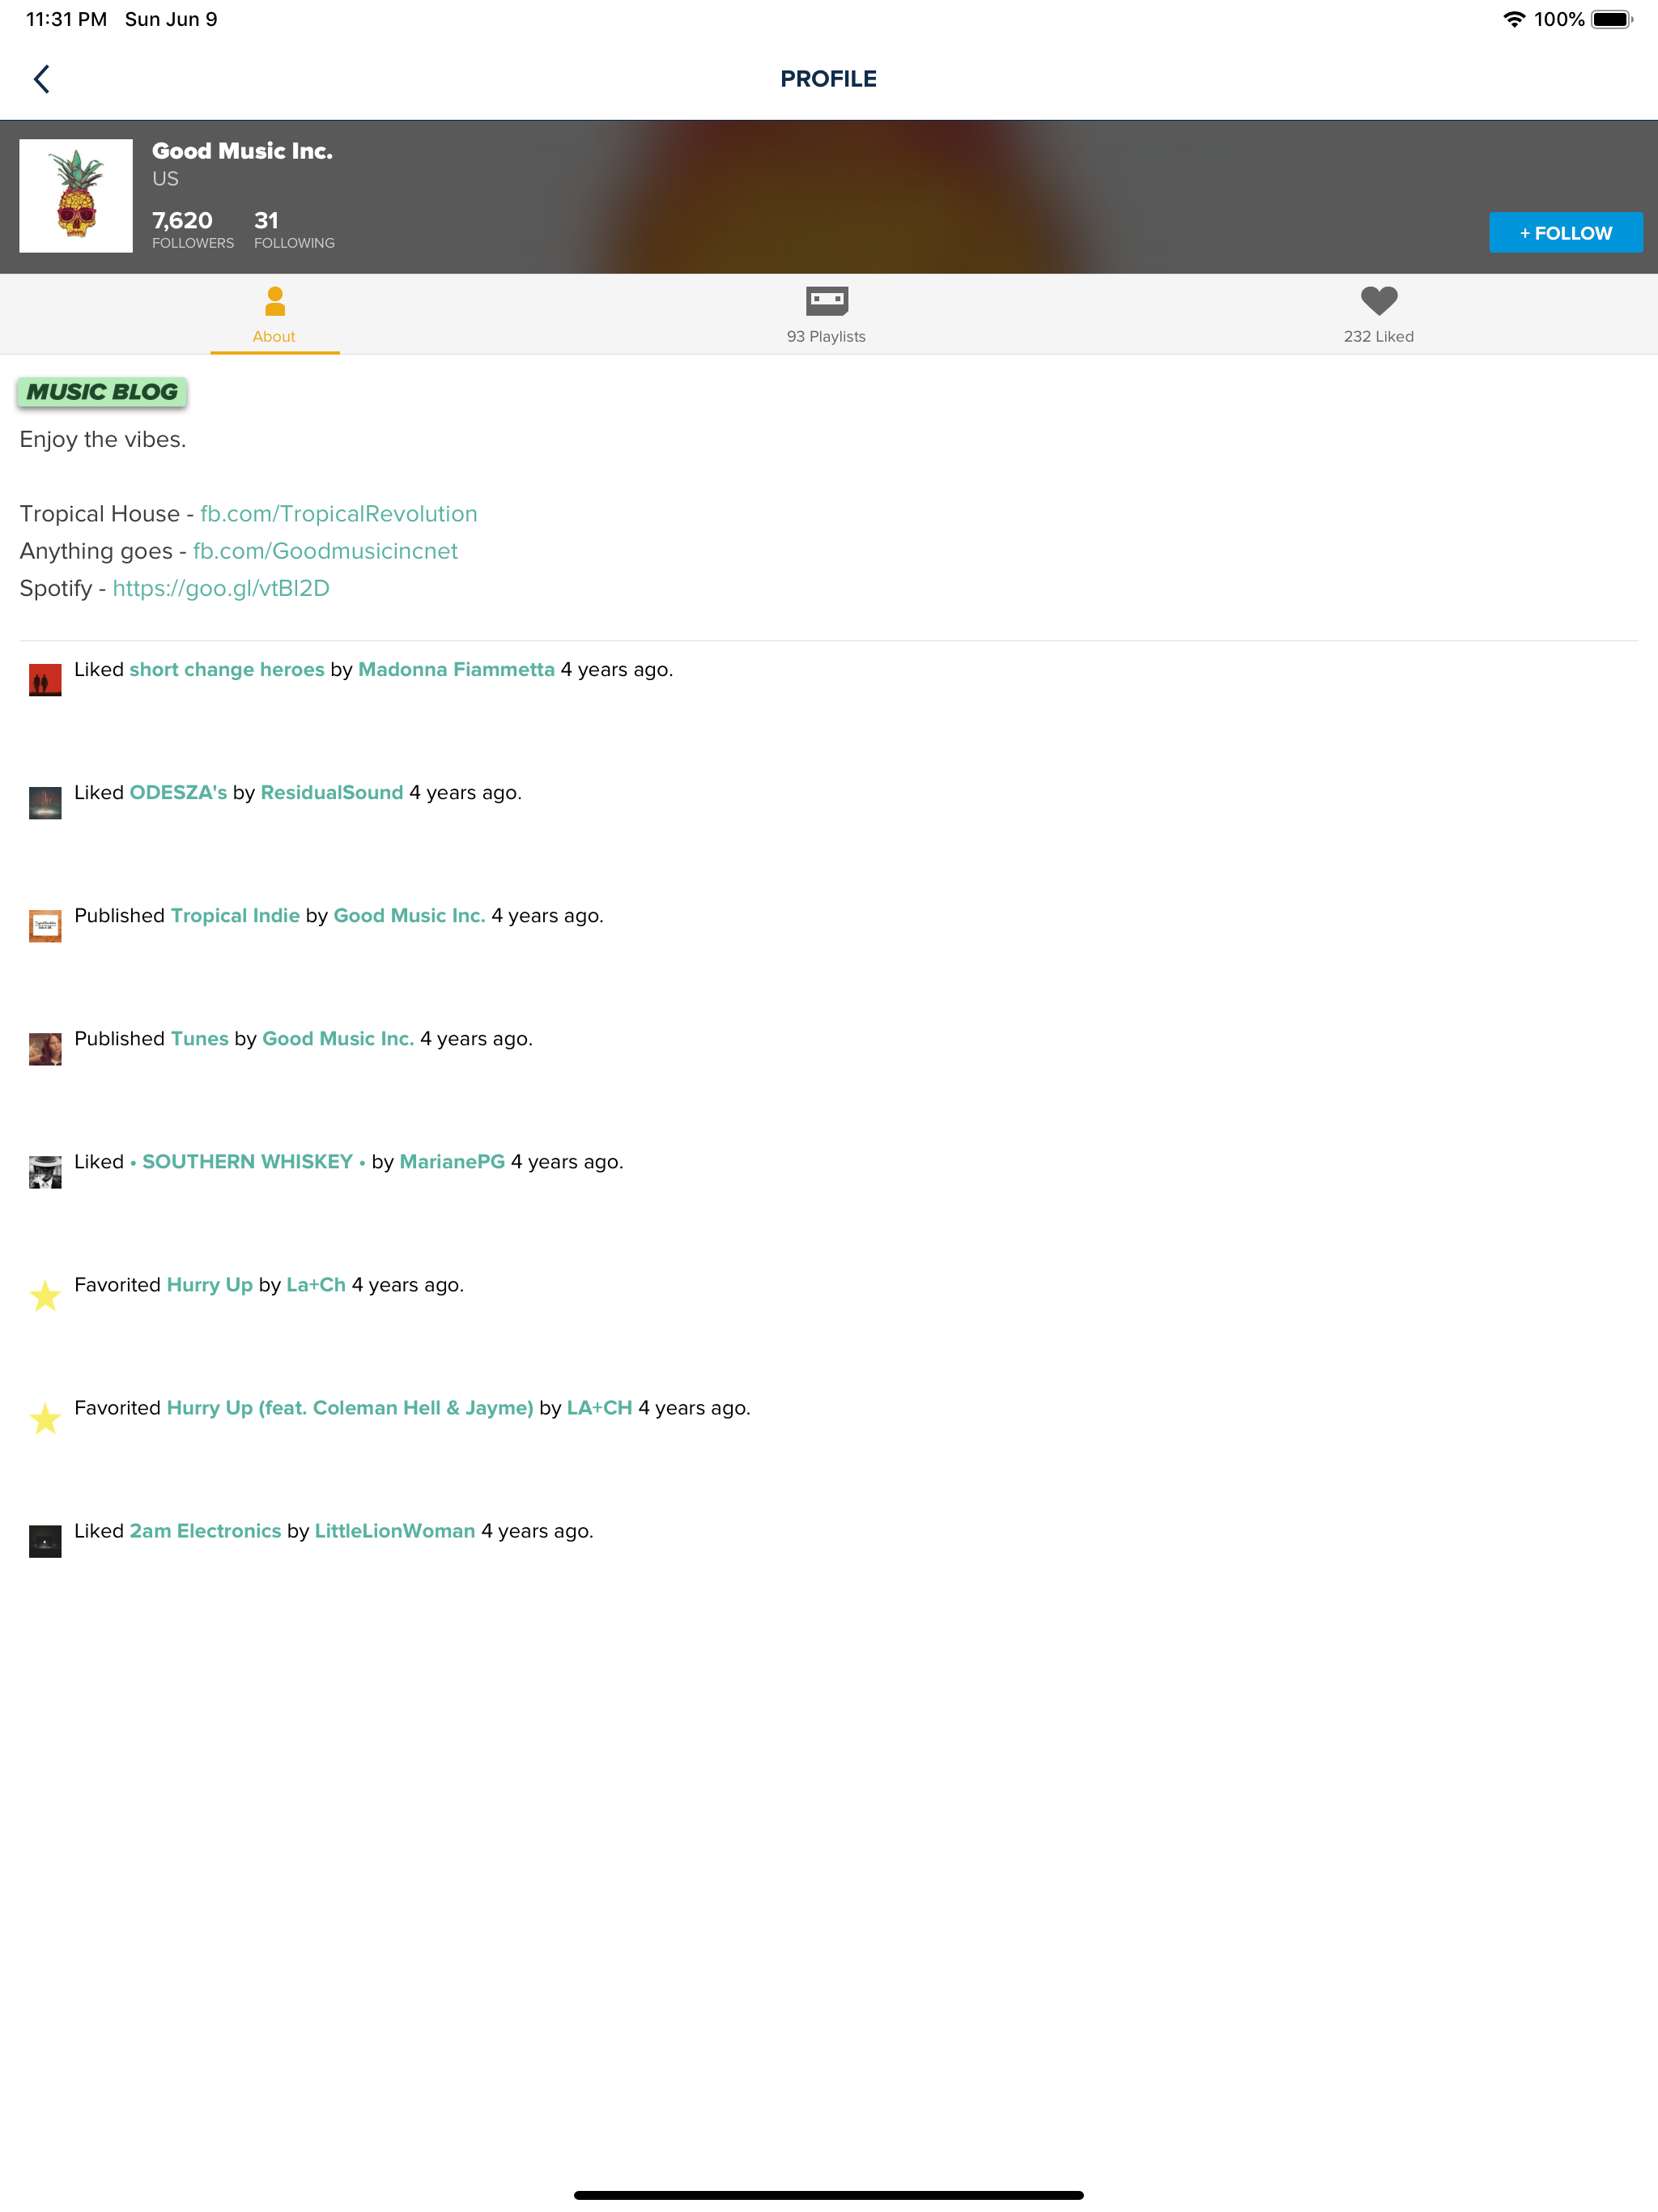Screen dimensions: 1658x2212
Task: Open SOUTHERN WHISKEY playlist link
Action: [x=247, y=1161]
